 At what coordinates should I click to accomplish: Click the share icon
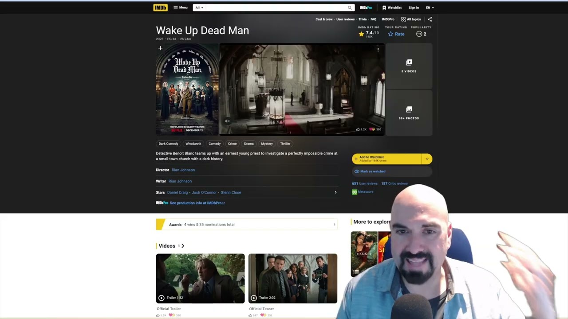430,19
